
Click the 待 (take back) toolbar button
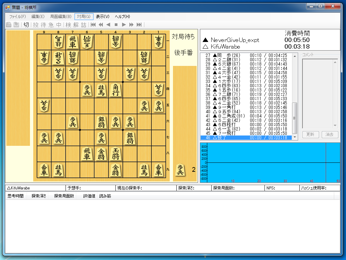click(44, 25)
